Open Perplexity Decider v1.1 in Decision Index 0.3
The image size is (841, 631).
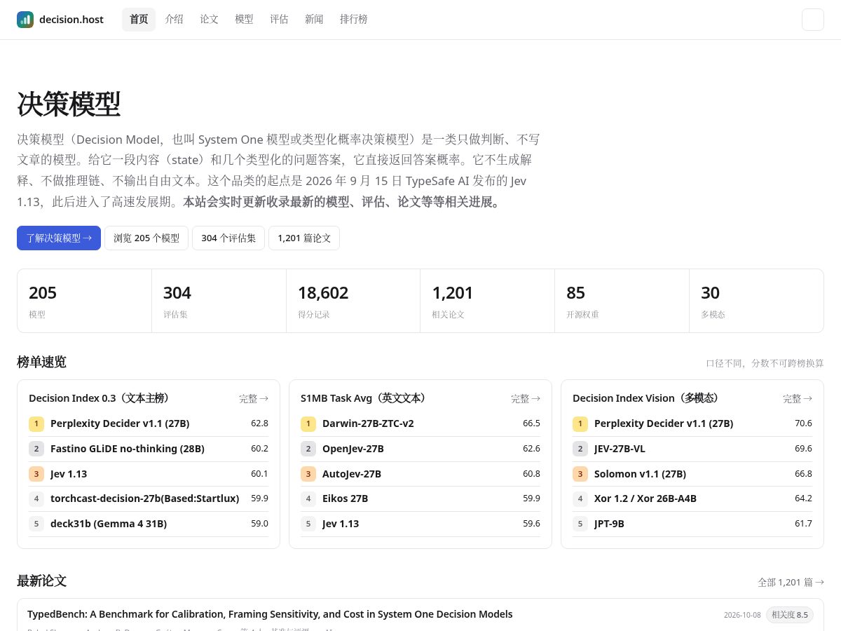(120, 423)
